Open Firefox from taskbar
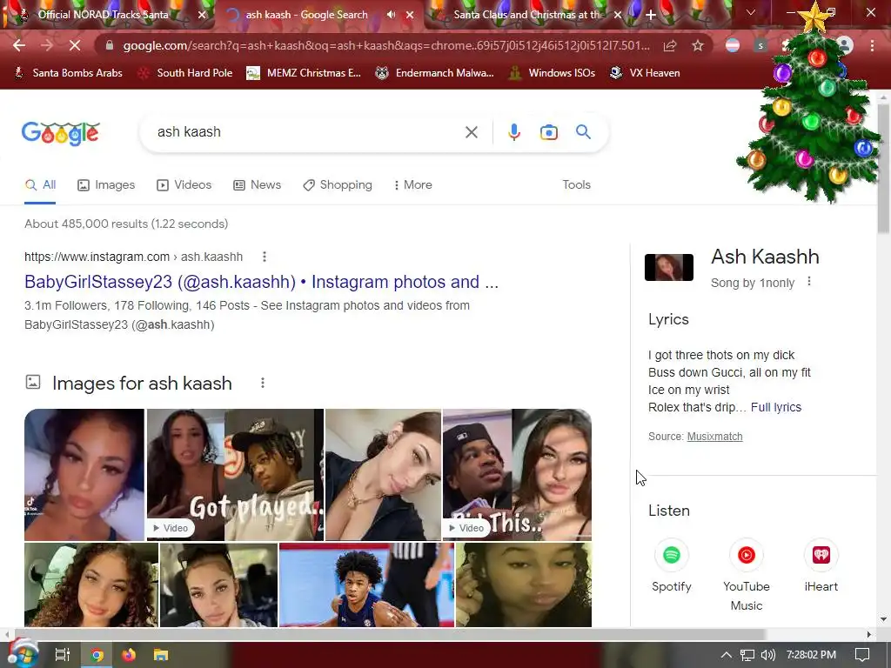The image size is (891, 668). (x=129, y=655)
